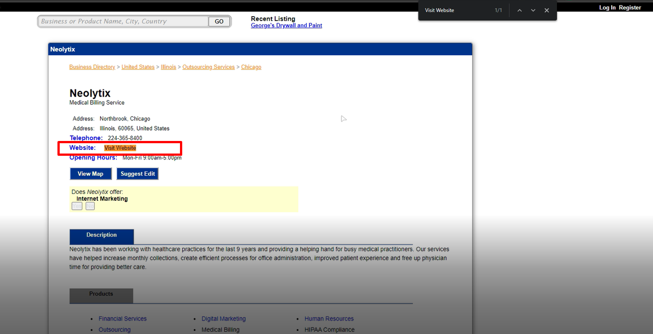Click the business search input field
The width and height of the screenshot is (653, 334).
pos(124,21)
